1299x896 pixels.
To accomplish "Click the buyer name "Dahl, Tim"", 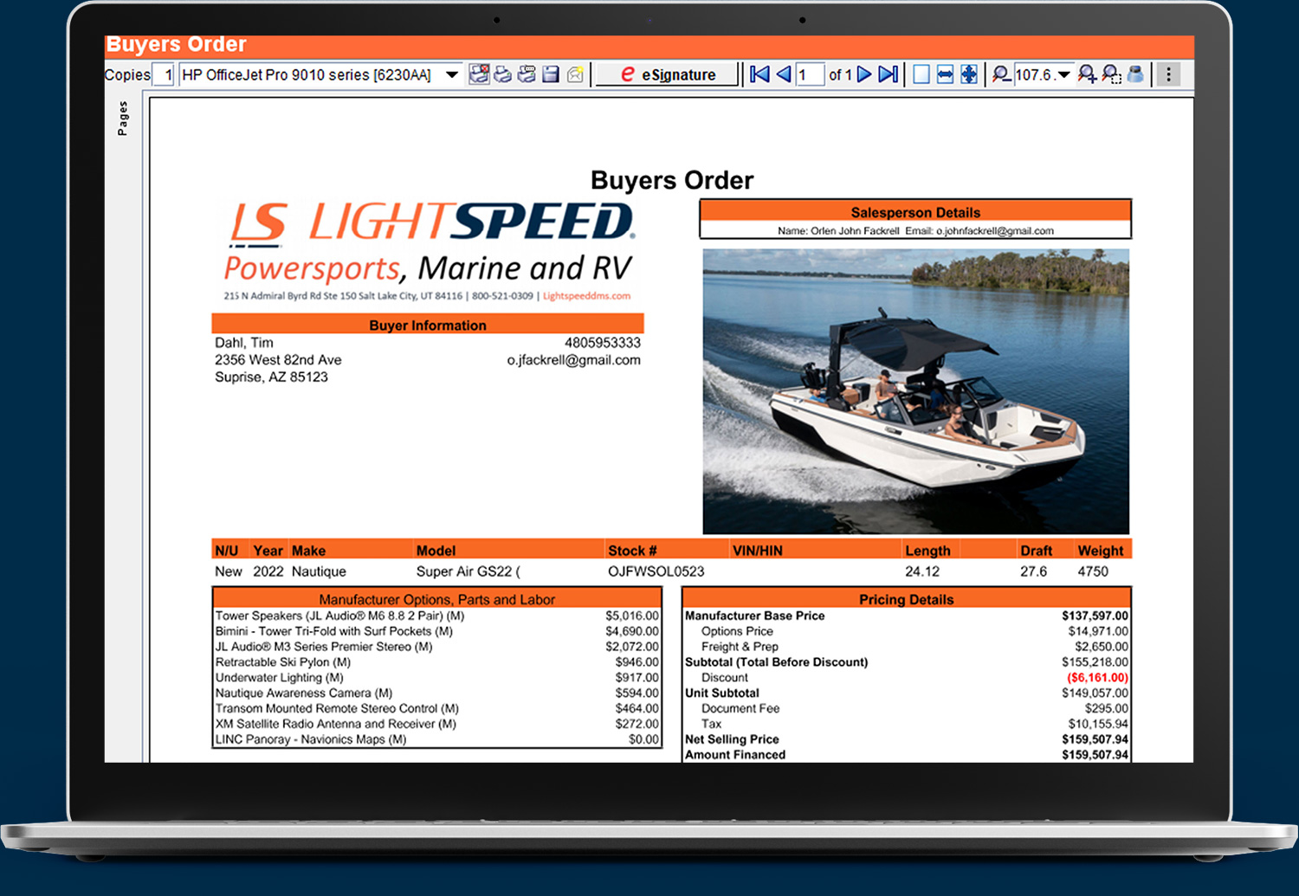I will pos(244,343).
